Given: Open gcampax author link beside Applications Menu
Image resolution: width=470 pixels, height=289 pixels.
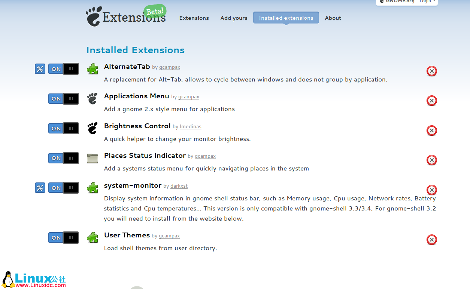Looking at the screenshot, I should 189,97.
